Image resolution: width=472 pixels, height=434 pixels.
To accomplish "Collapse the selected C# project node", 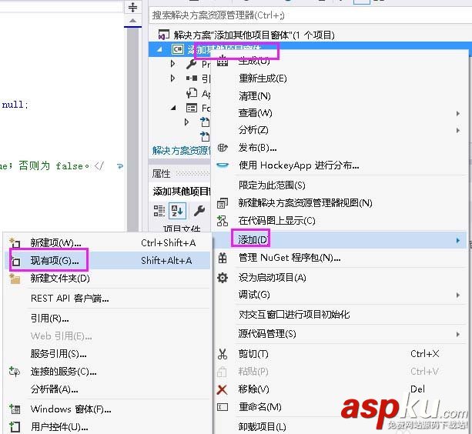I will point(159,49).
